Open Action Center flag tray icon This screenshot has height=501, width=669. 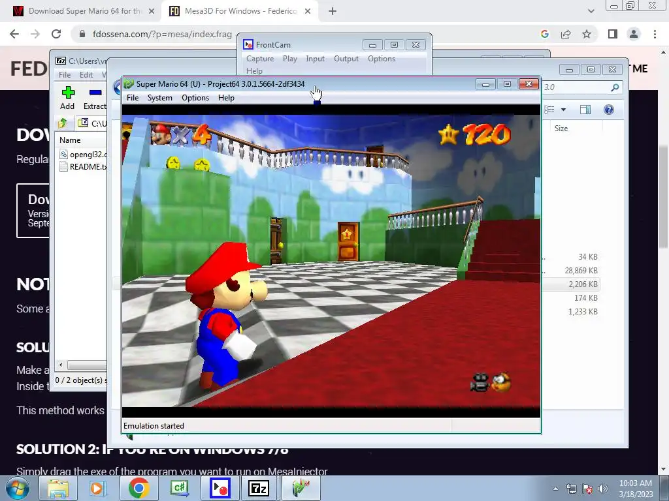coord(587,489)
